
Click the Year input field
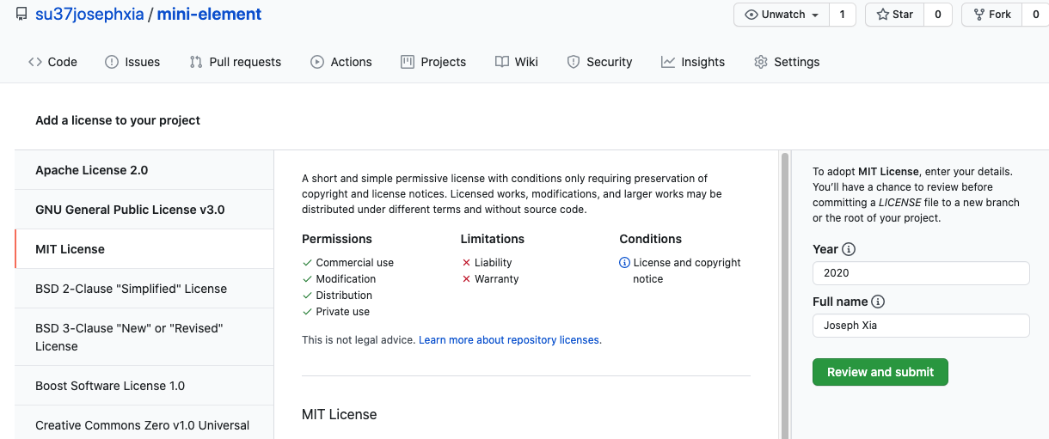[x=921, y=273]
